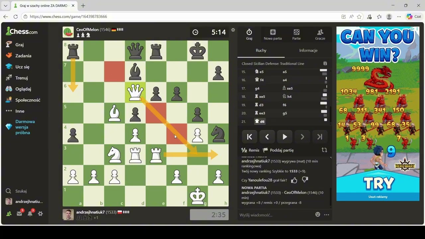Open the Graj menu in sidebar
The height and width of the screenshot is (239, 425).
[x=19, y=44]
